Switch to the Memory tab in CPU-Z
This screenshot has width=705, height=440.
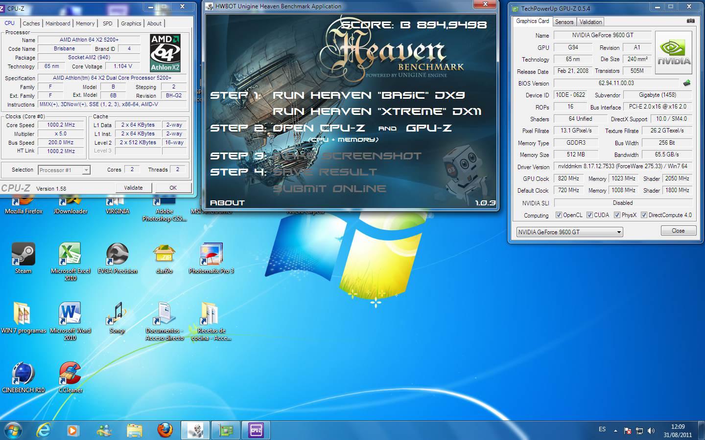pyautogui.click(x=85, y=23)
